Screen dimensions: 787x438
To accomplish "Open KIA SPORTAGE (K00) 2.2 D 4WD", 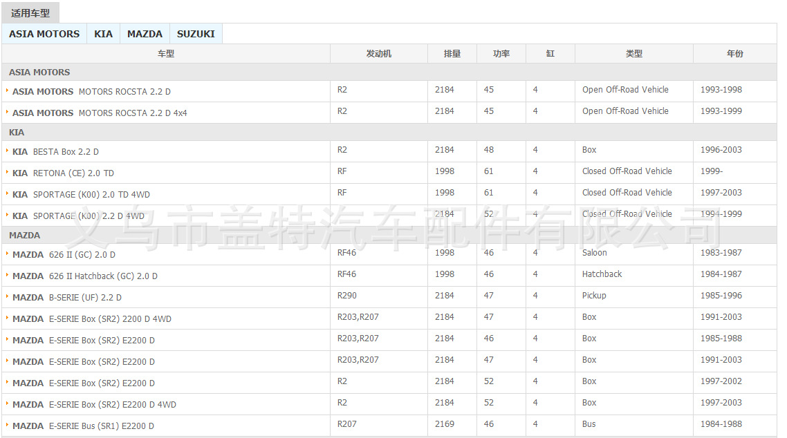I will 78,216.
